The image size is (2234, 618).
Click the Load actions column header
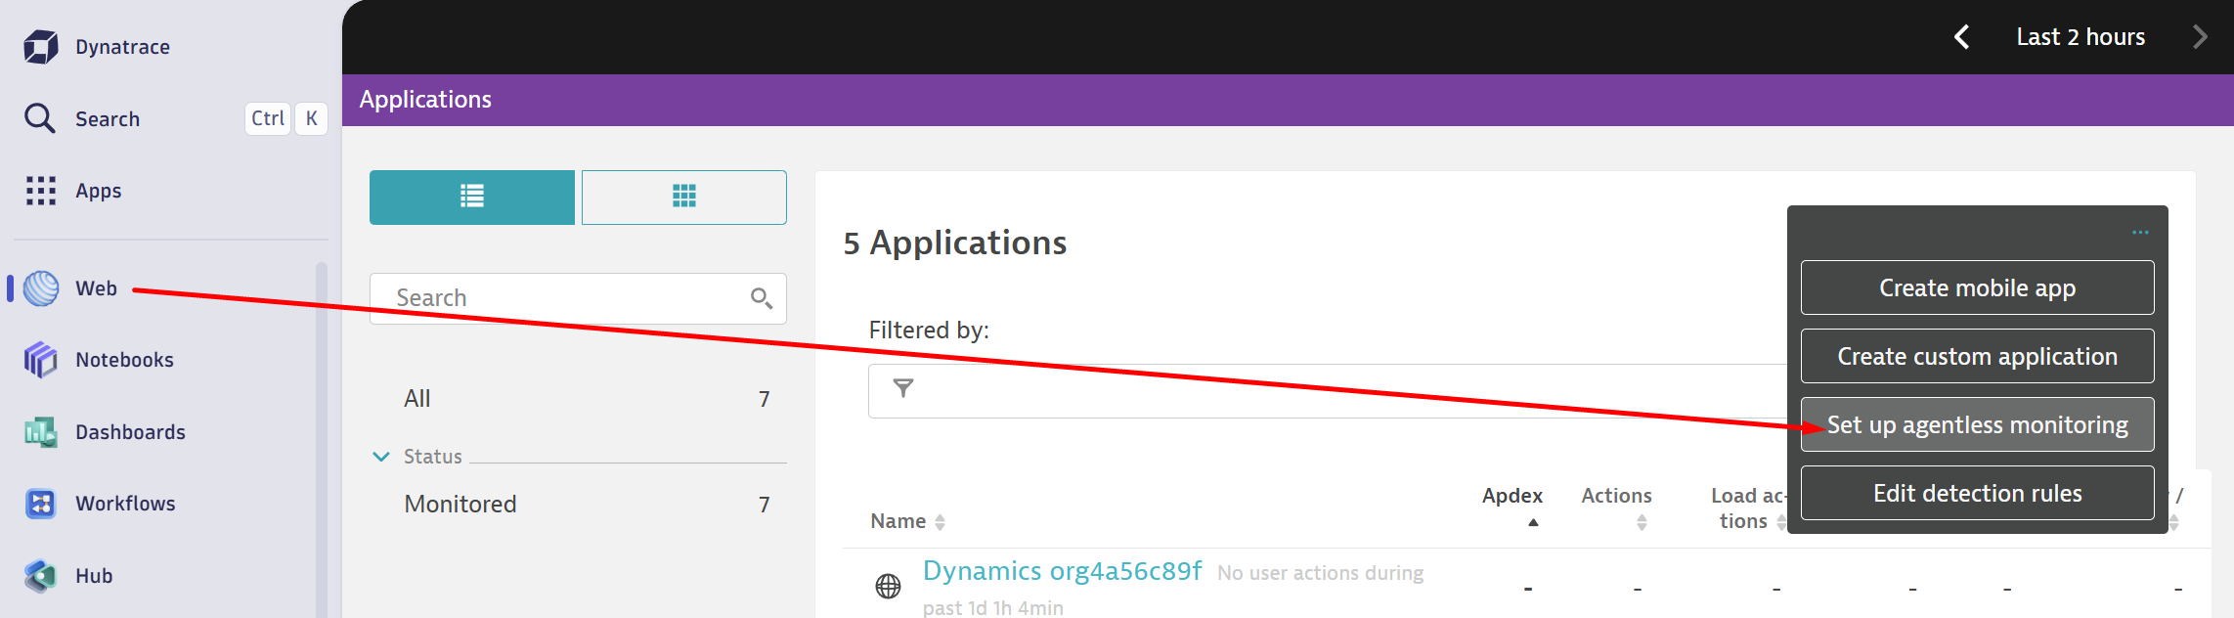1748,508
